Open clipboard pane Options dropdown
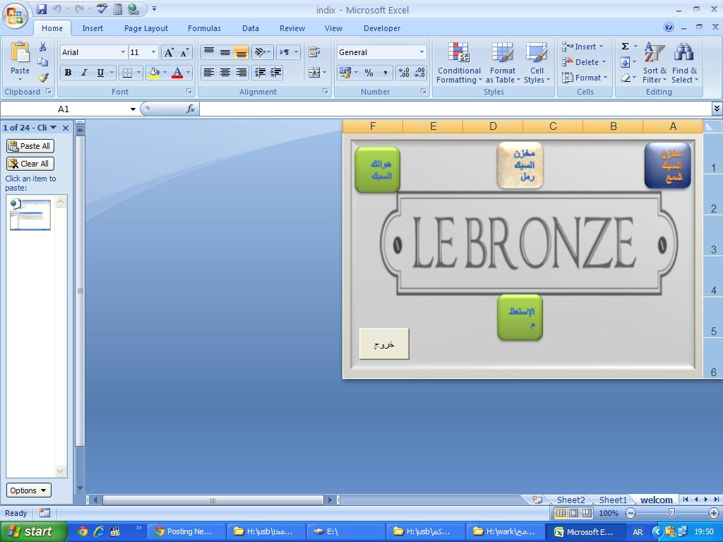723x542 pixels. 28,490
